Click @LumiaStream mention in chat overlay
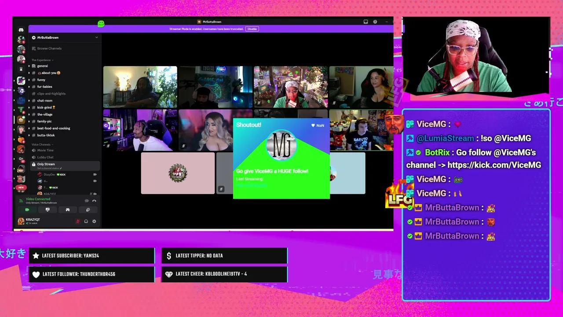This screenshot has width=563, height=317. pyautogui.click(x=445, y=138)
